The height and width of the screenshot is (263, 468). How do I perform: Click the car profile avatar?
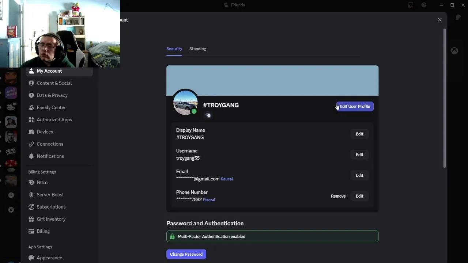tap(185, 103)
